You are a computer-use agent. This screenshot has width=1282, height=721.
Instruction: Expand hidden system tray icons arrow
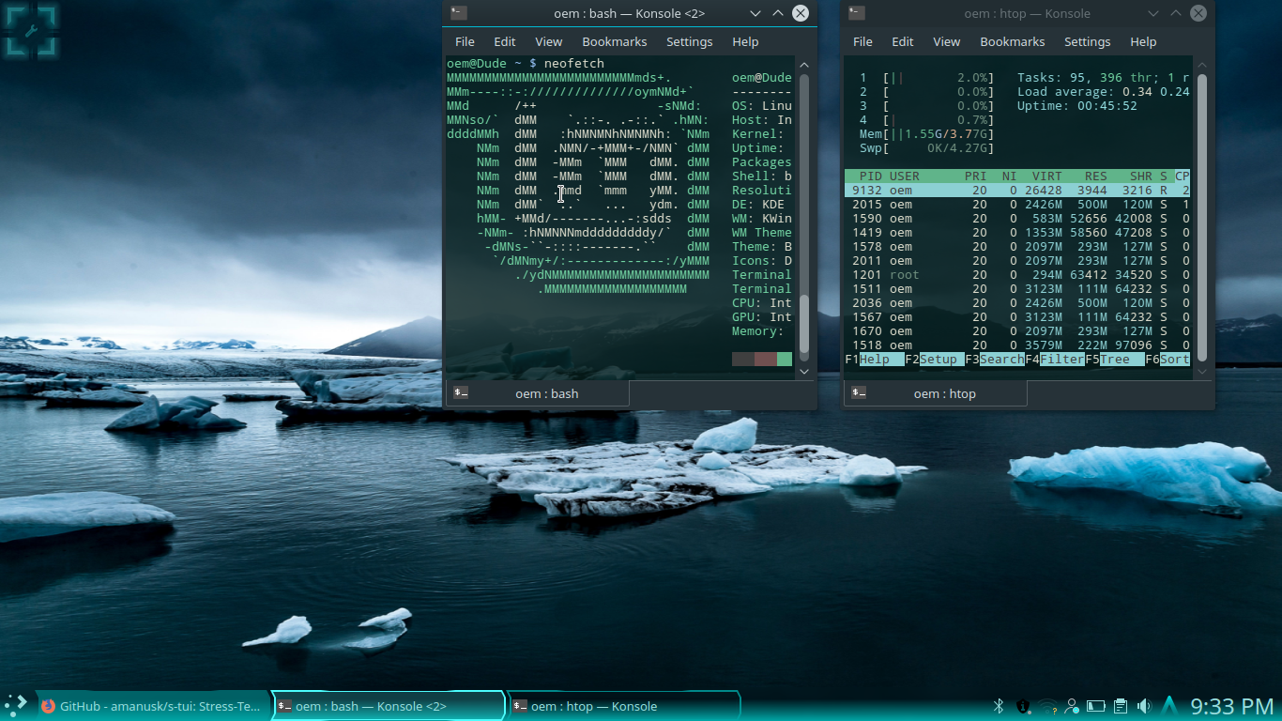pyautogui.click(x=1169, y=705)
